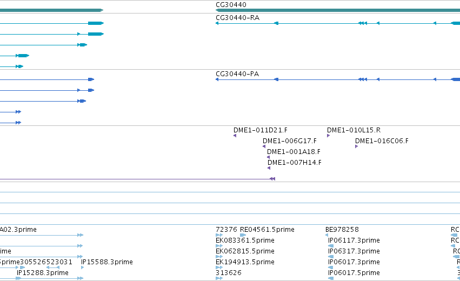The image size is (460, 281).
Task: Select the IP06117.3prime label
Action: (x=354, y=240)
